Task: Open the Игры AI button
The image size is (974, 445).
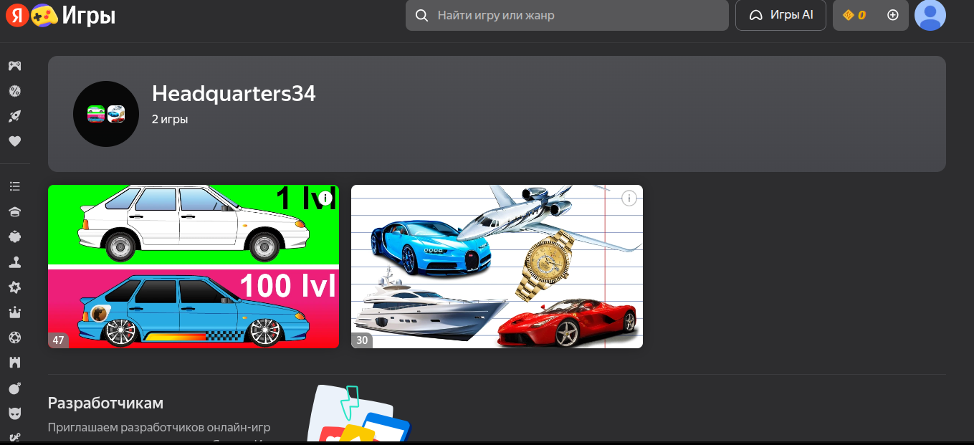Action: [x=780, y=15]
